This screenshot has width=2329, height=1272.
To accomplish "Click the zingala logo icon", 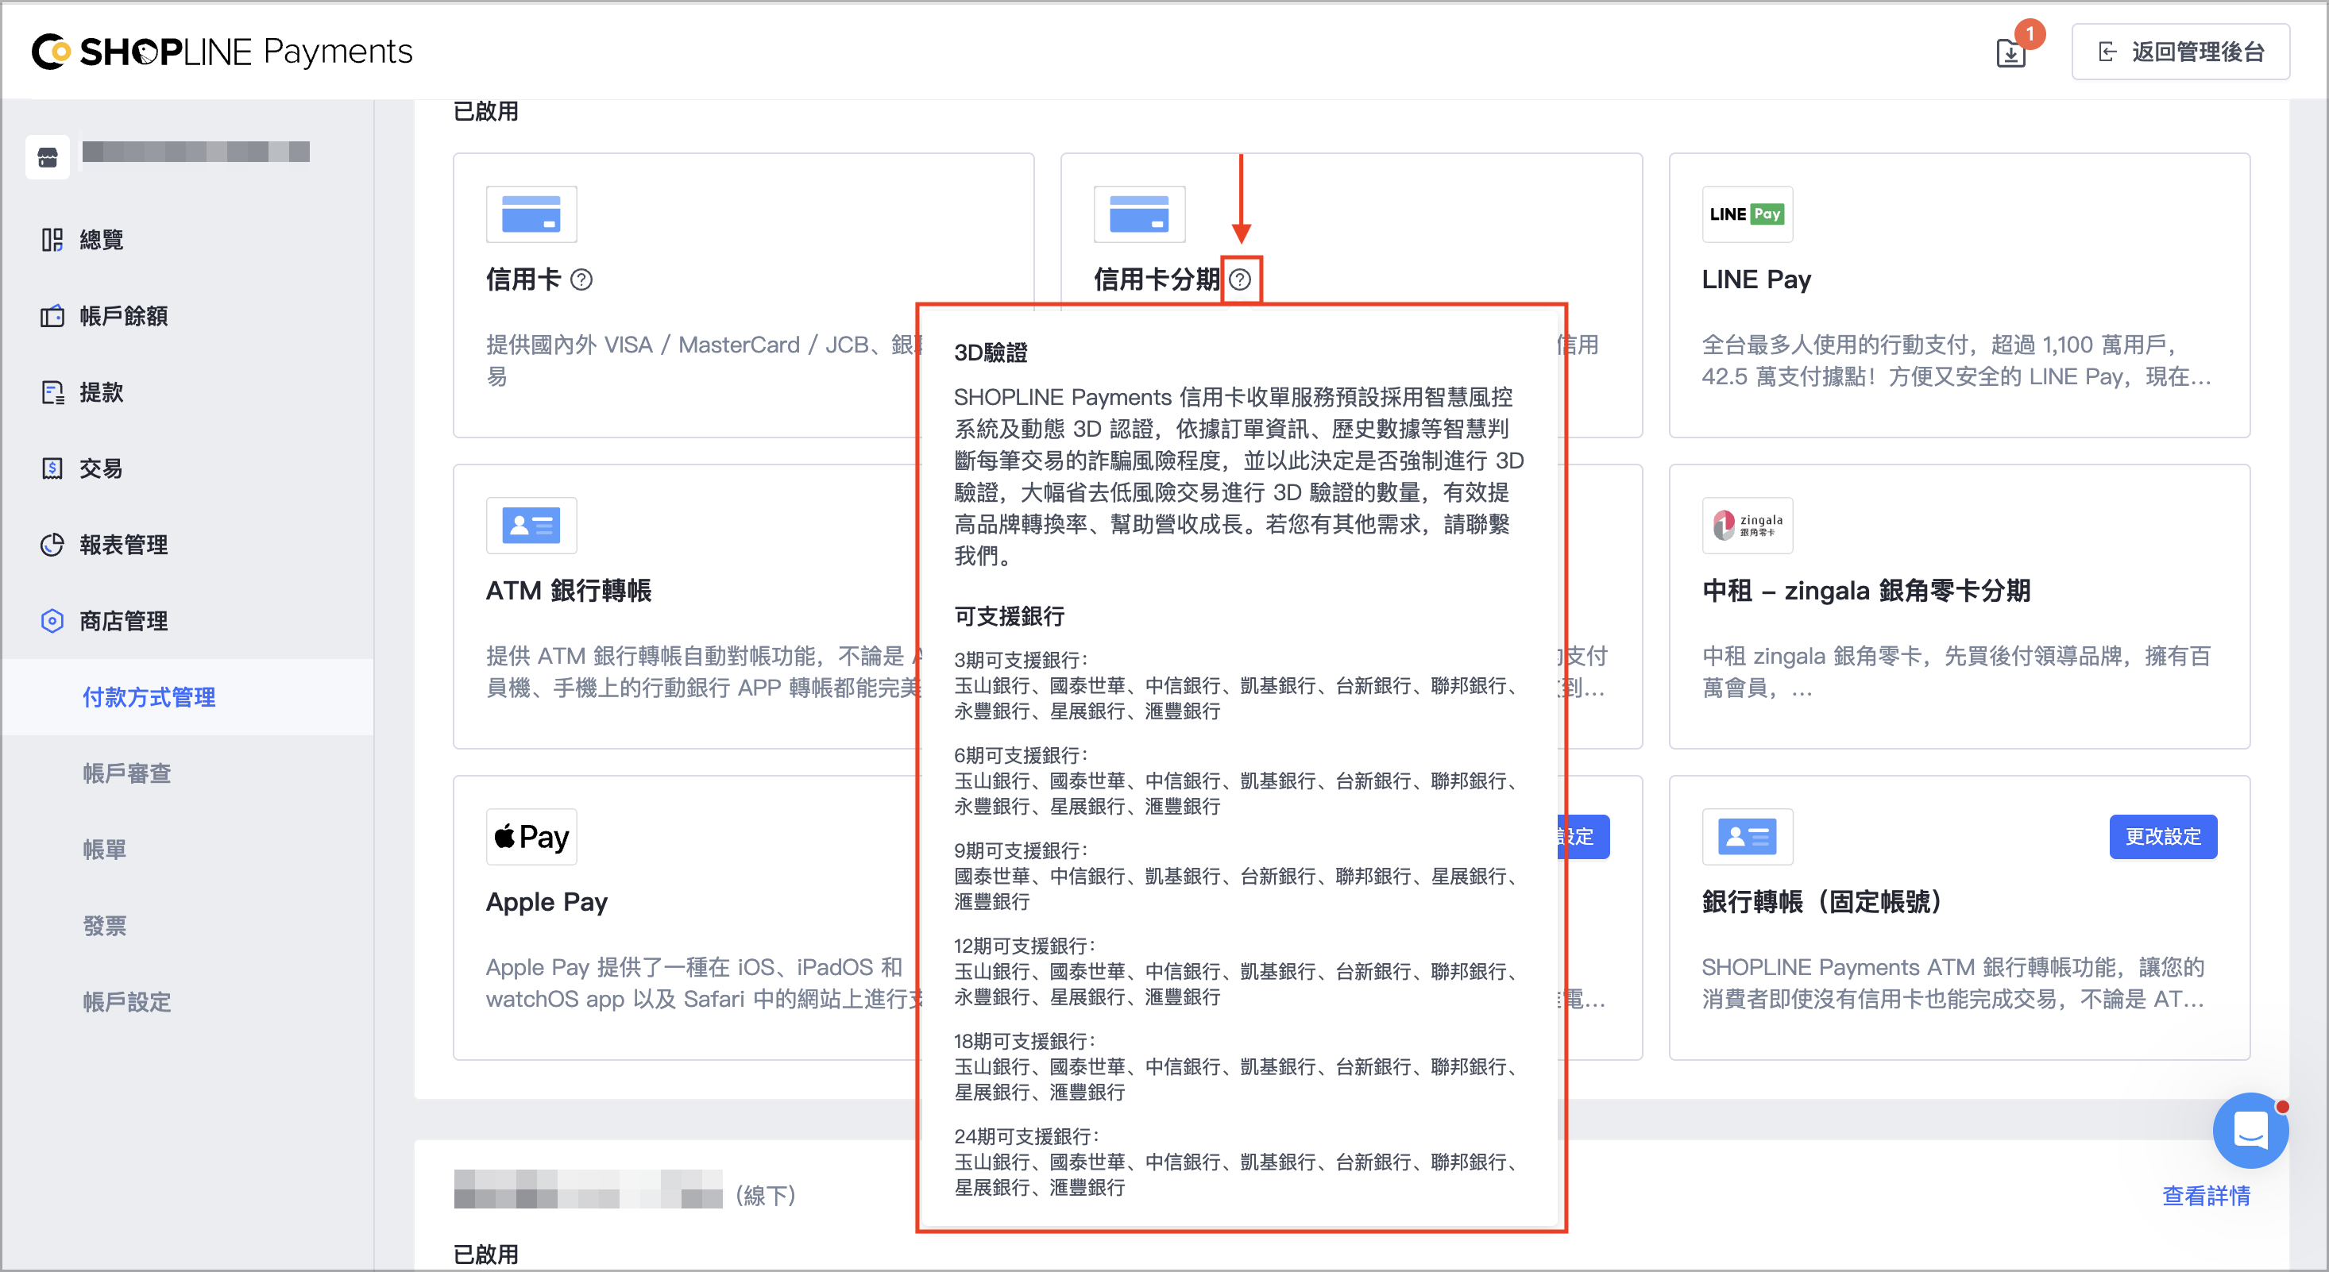I will tap(1747, 526).
